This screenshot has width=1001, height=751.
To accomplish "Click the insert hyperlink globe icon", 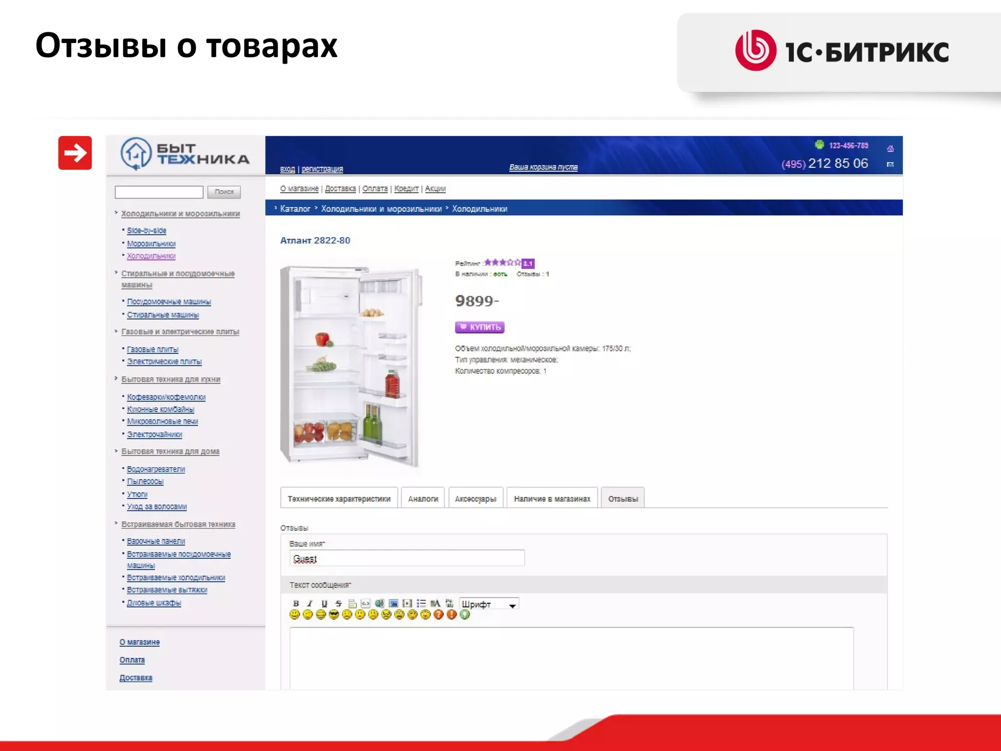I will pos(380,603).
